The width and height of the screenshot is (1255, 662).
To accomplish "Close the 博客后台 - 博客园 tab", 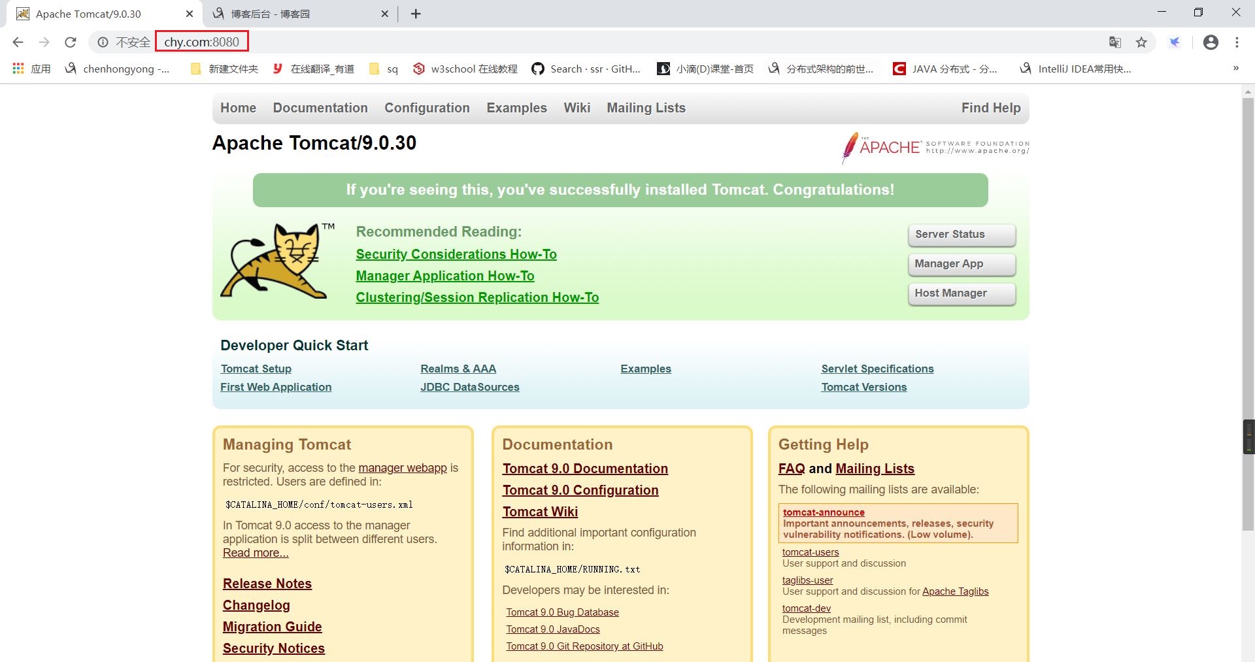I will tap(385, 14).
